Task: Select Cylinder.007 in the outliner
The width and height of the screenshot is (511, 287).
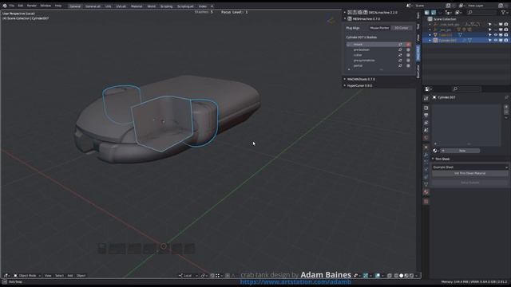Action: 447,41
